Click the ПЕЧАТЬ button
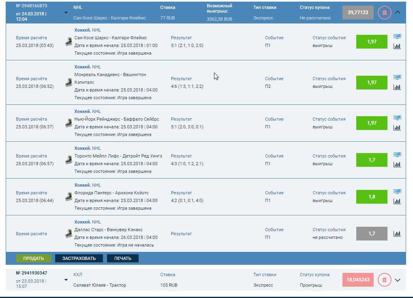The height and width of the screenshot is (298, 413). 122,258
